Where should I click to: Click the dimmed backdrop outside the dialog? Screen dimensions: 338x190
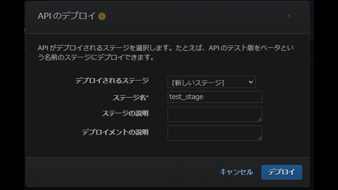(12, 94)
